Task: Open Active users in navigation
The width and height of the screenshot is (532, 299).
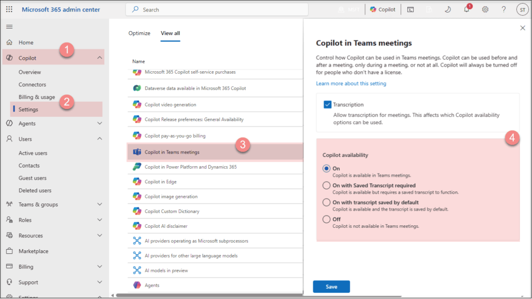Action: pyautogui.click(x=33, y=153)
